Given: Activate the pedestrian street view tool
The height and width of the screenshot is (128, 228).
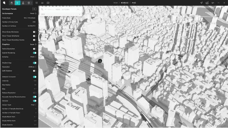Looking at the screenshot, I should pos(23,3).
